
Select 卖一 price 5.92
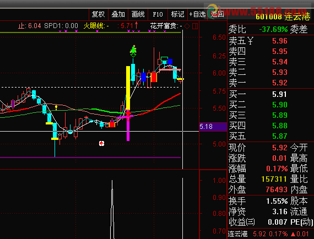point(280,83)
